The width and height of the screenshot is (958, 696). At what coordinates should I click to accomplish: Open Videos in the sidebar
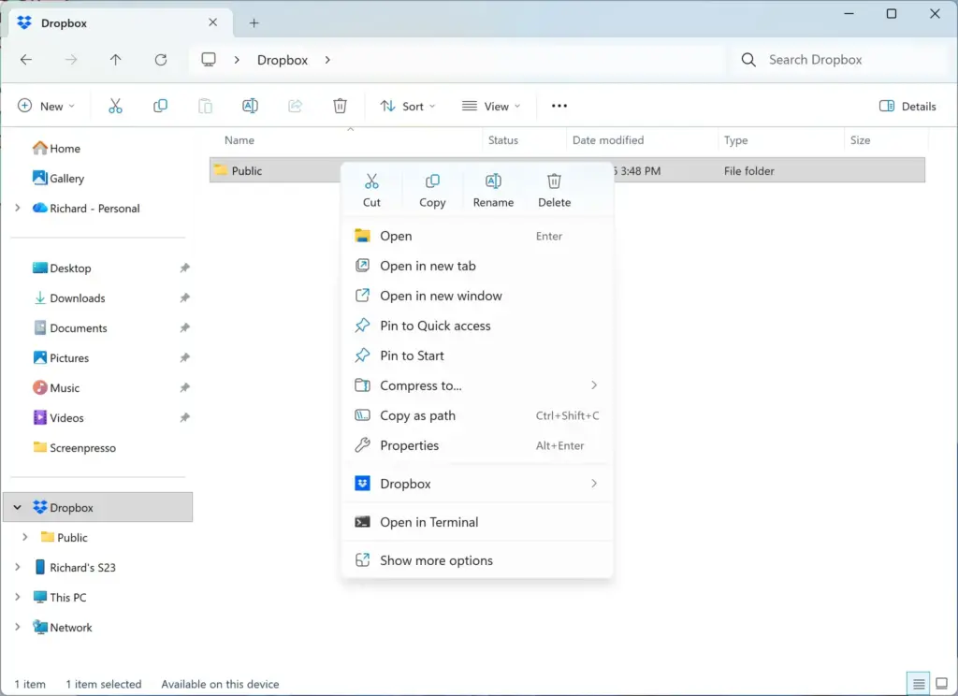point(66,418)
